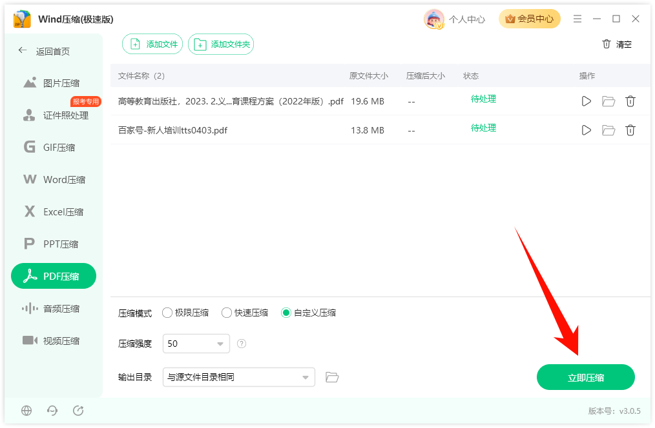Select the 极限压缩 radio button
Image resolution: width=655 pixels, height=428 pixels.
point(167,313)
